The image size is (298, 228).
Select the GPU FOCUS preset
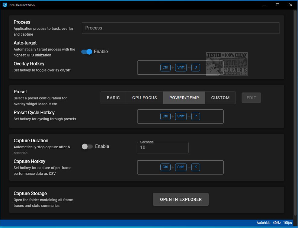click(x=144, y=98)
